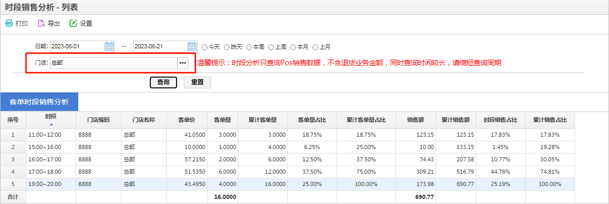Select the 上月 radio option
Viewport: 609px width, 204px height.
[x=315, y=47]
